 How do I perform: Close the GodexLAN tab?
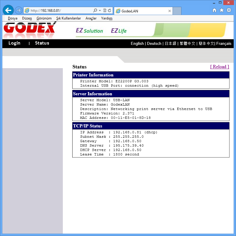tap(170, 11)
